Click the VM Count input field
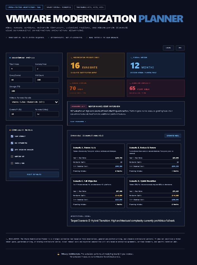 tap(47, 80)
